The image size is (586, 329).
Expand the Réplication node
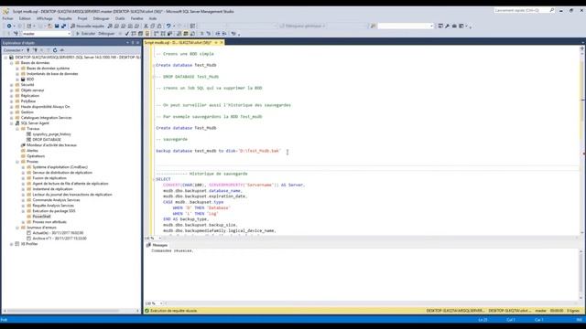pos(12,96)
